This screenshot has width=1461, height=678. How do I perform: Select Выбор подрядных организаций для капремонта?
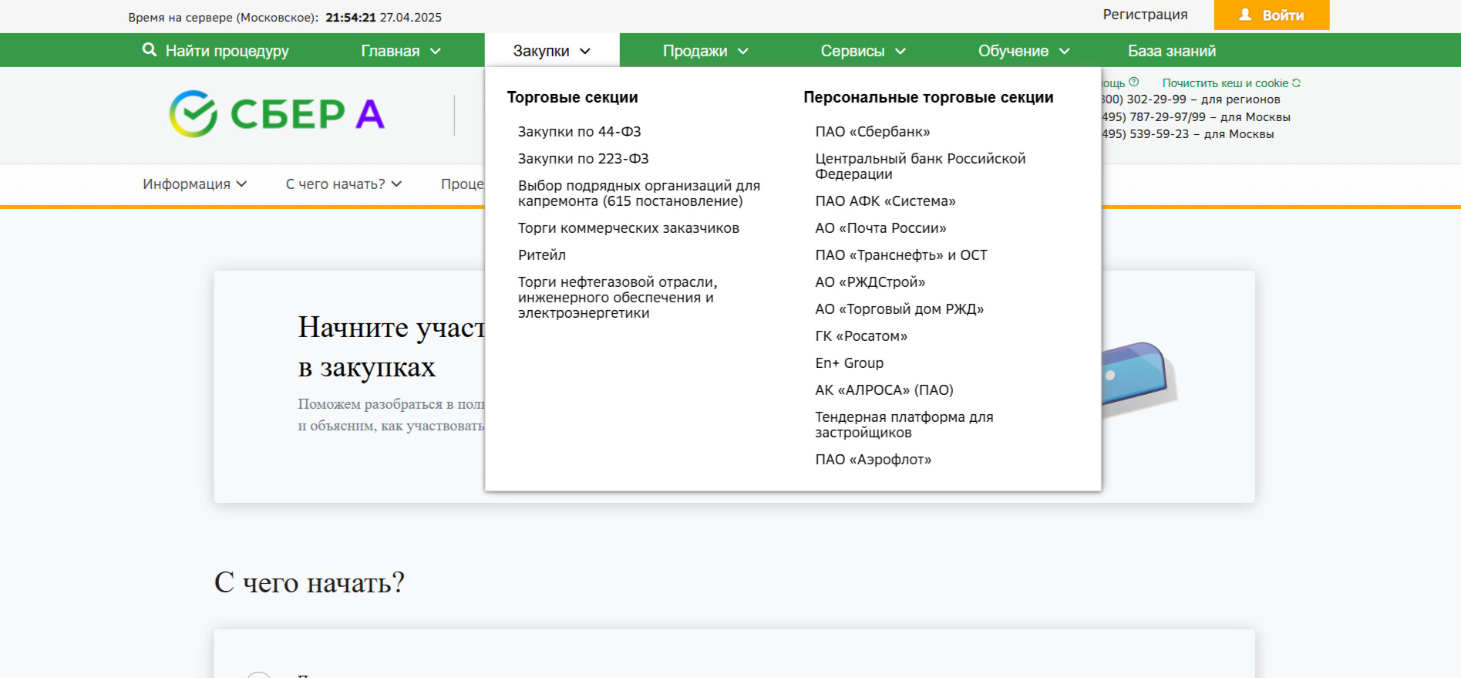[639, 194]
